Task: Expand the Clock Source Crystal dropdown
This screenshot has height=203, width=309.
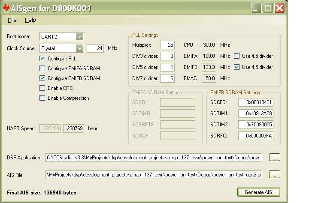Action: tap(80, 48)
